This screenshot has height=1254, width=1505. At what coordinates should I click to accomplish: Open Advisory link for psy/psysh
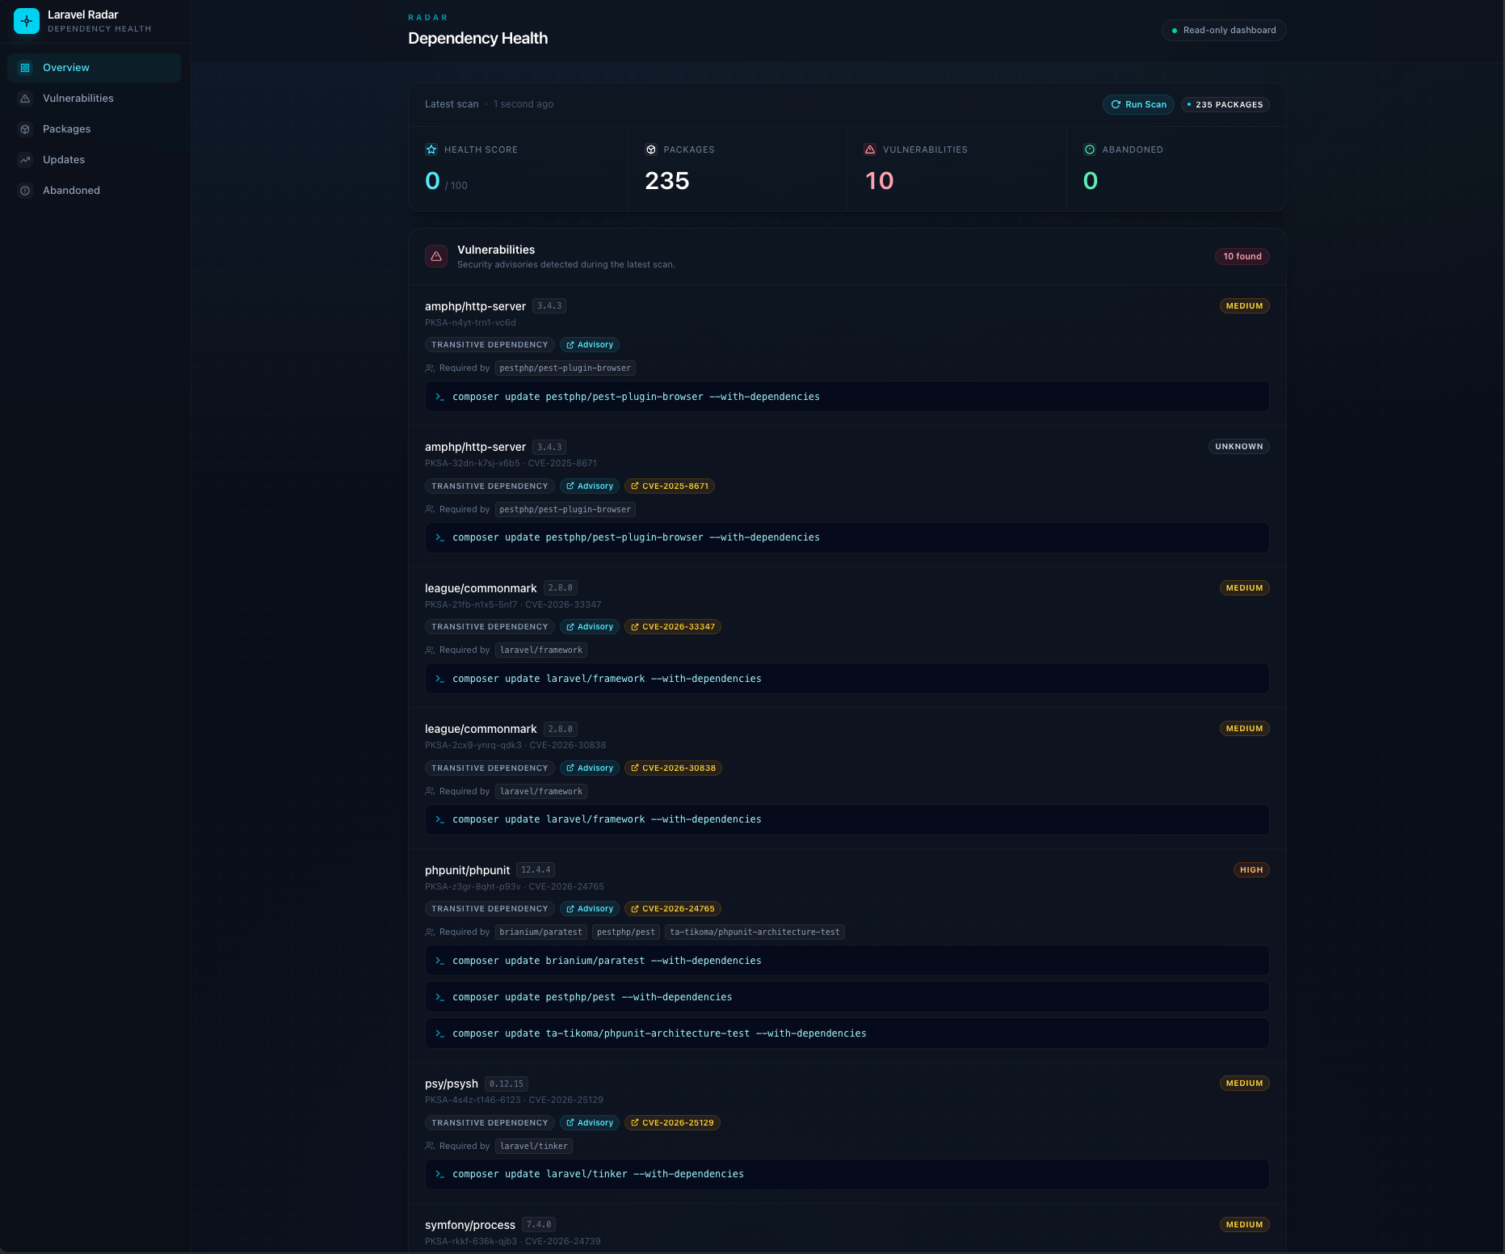click(590, 1123)
